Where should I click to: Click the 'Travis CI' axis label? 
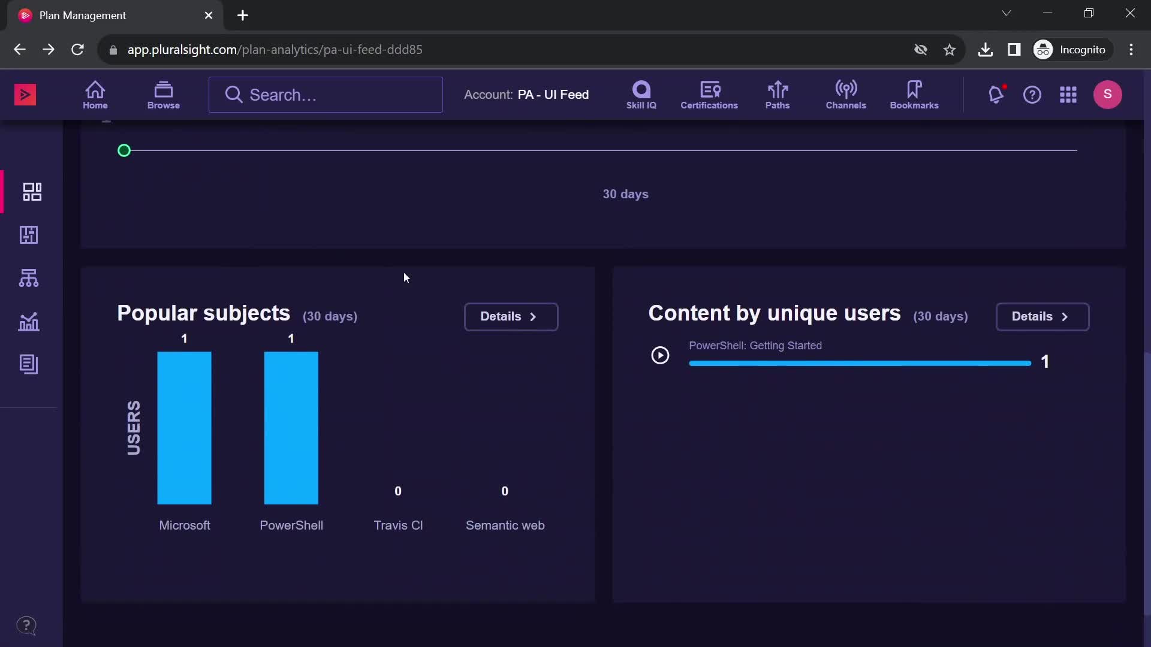click(x=398, y=525)
